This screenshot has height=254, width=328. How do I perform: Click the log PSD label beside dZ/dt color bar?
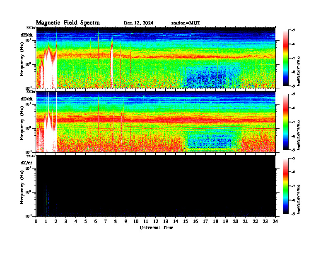299,199
